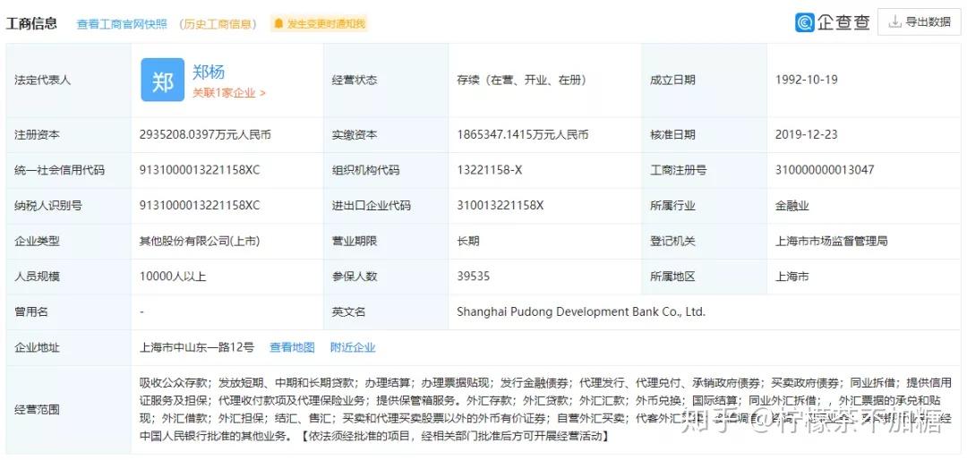Image resolution: width=967 pixels, height=460 pixels.
Task: Click the 导出数据 button
Action: pos(919,22)
